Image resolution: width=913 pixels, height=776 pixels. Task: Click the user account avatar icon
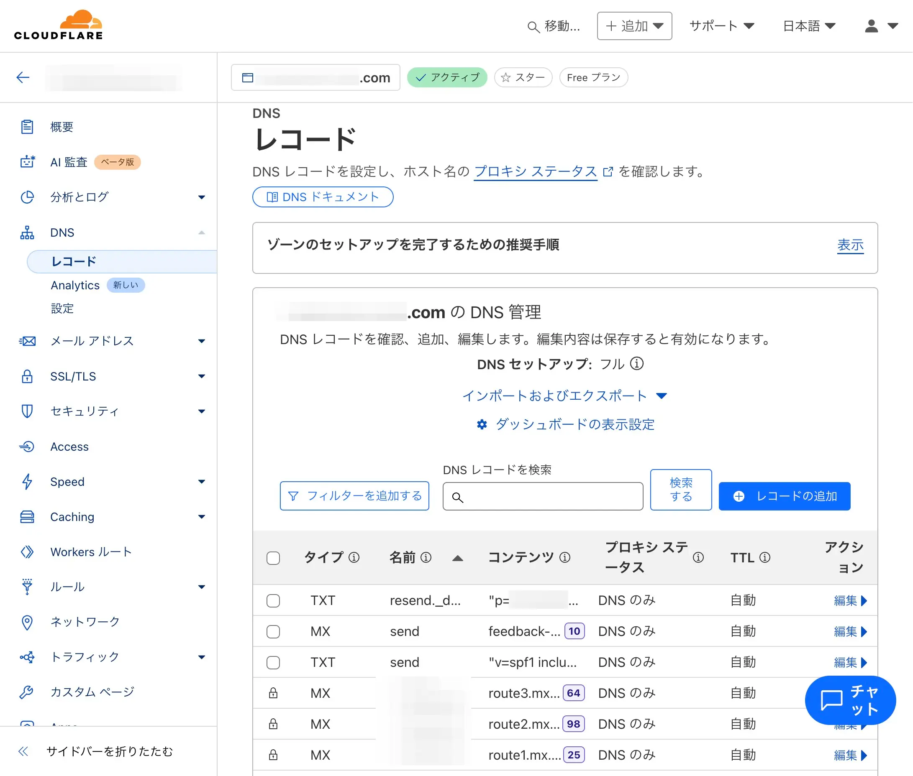pyautogui.click(x=871, y=26)
